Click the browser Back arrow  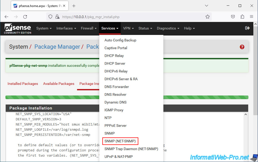[x=6, y=17]
